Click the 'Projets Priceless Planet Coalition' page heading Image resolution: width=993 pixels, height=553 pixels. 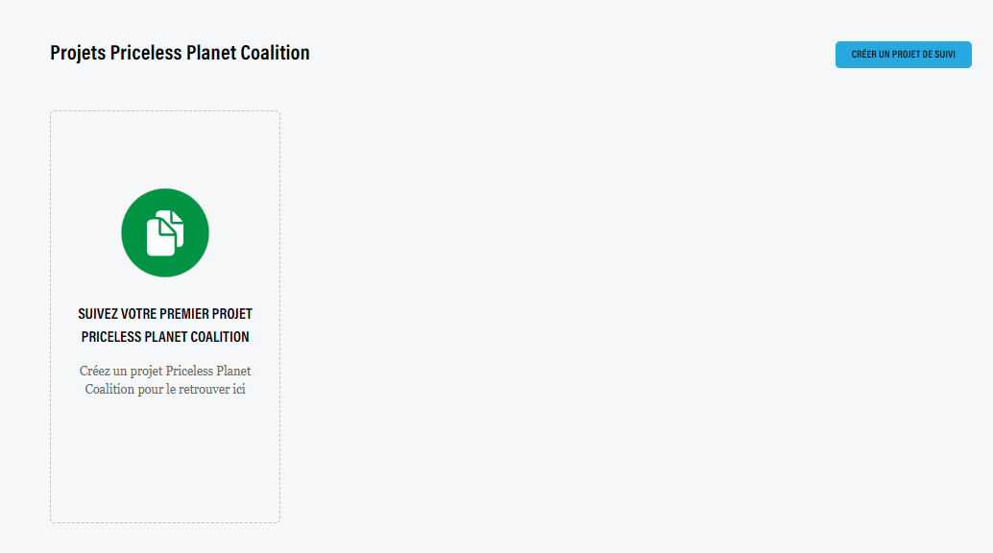(x=180, y=53)
